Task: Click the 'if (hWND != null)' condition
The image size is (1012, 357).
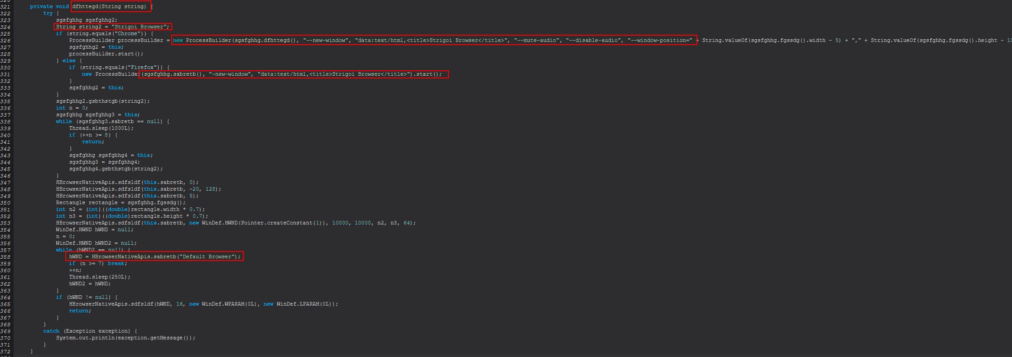Action: pyautogui.click(x=87, y=297)
